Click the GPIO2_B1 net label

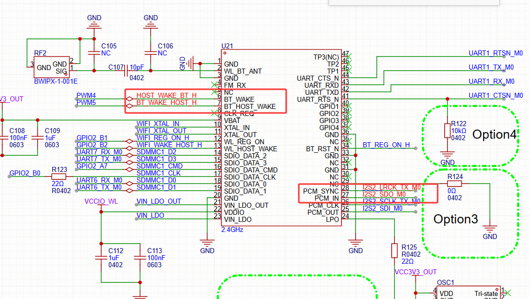(x=92, y=138)
